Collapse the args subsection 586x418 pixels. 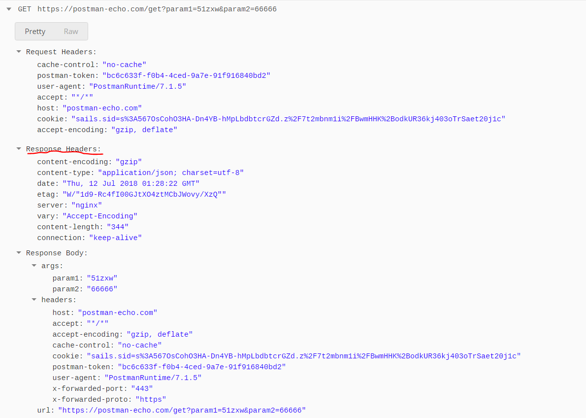34,265
